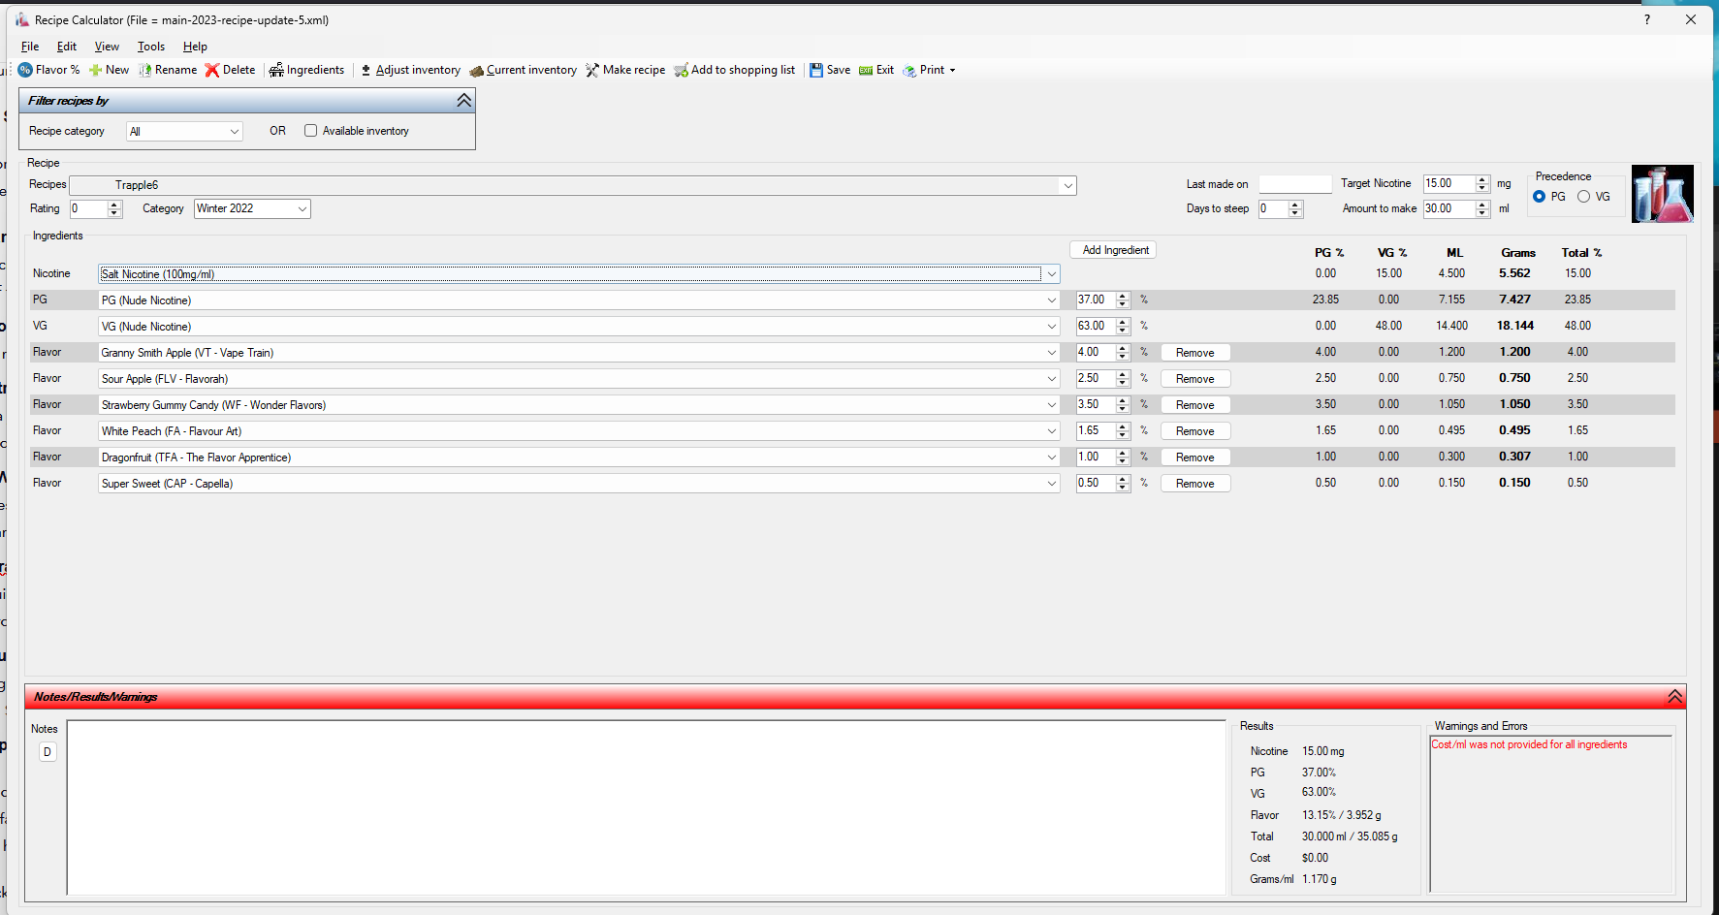Save the recipe file
Viewport: 1719px width, 915px height.
point(830,70)
